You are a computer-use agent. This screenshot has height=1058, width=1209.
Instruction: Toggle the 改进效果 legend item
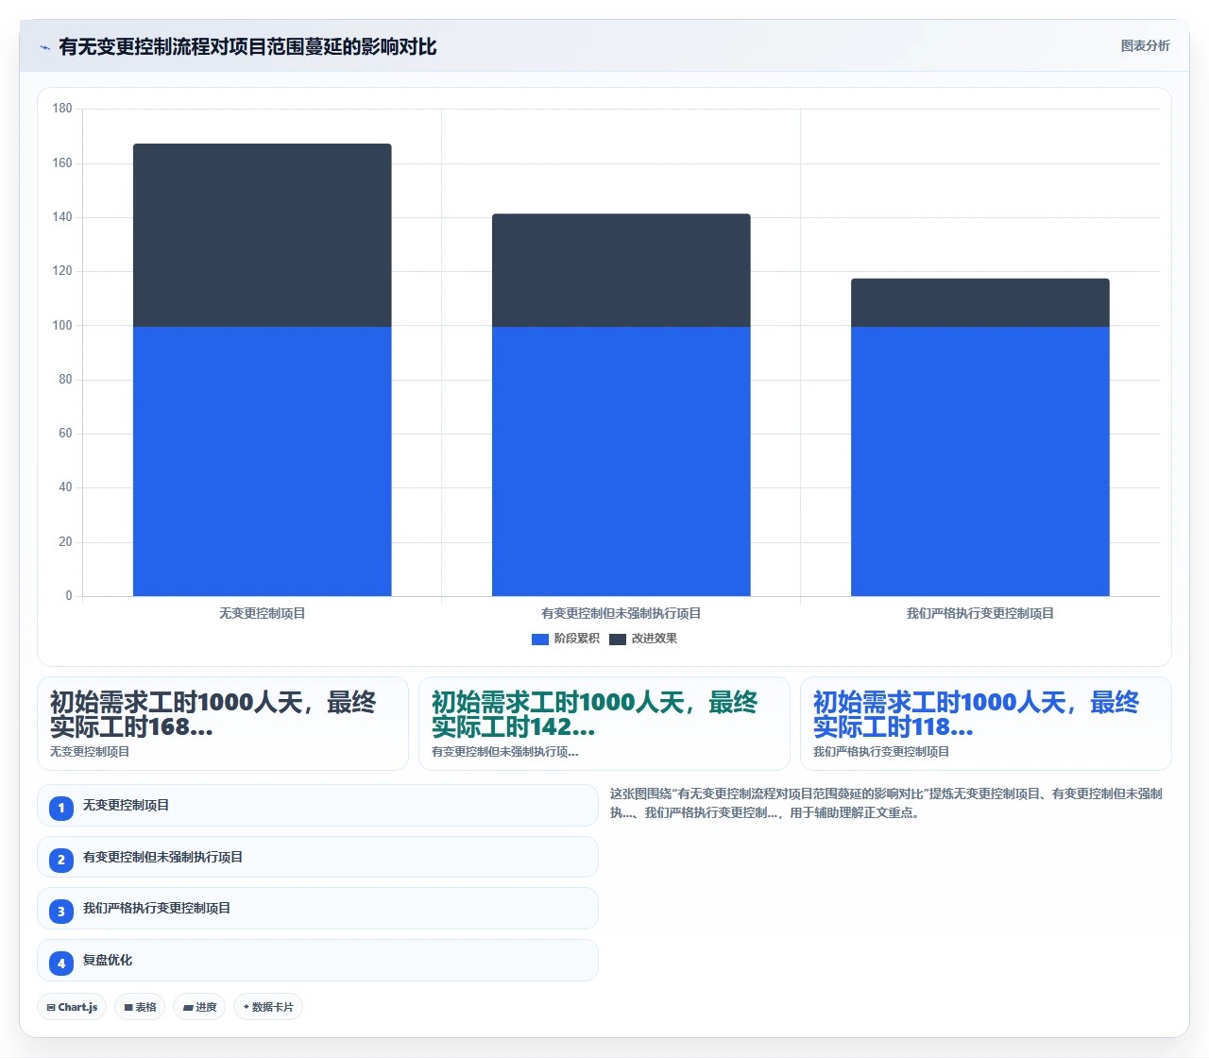coord(643,639)
